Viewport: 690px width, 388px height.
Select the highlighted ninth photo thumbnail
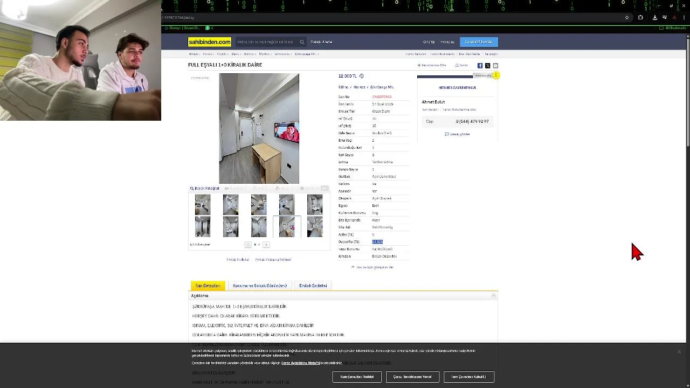click(x=287, y=227)
